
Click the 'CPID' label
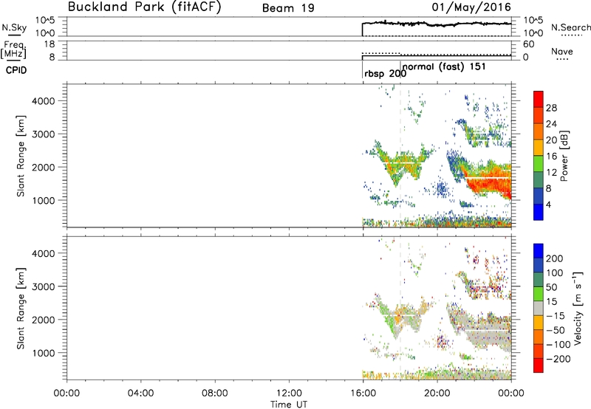pos(16,70)
